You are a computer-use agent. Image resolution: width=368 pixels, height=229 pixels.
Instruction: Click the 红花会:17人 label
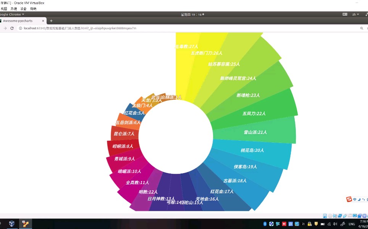(222, 192)
